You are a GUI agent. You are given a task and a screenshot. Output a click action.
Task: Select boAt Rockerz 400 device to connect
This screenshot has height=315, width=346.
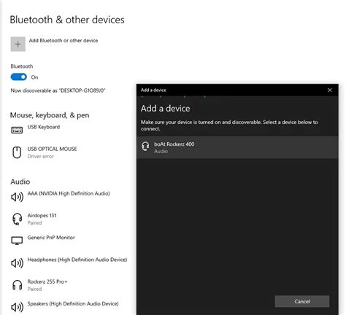(x=237, y=147)
